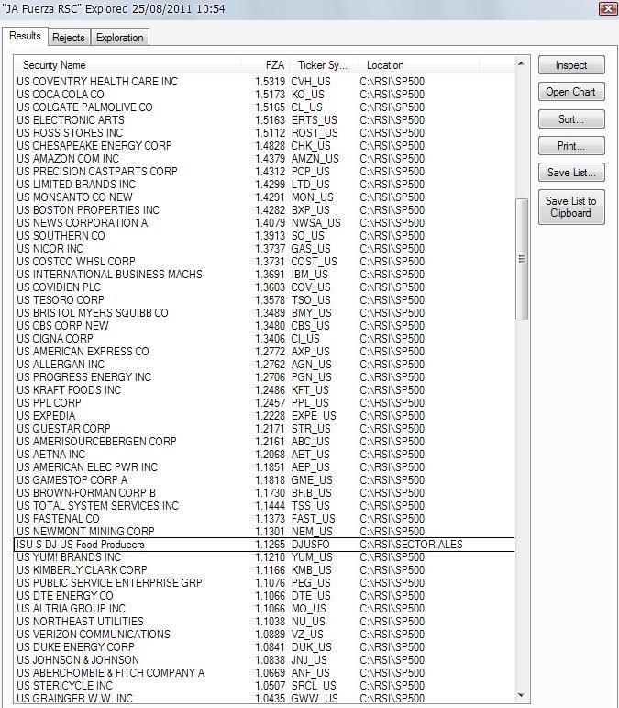Open the Exploration tab

[x=120, y=38]
